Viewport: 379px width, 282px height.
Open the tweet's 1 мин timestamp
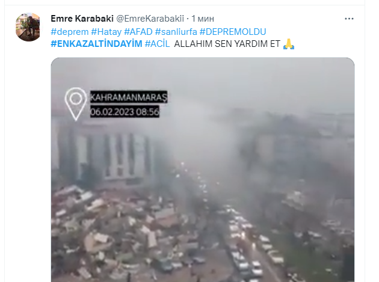point(203,19)
